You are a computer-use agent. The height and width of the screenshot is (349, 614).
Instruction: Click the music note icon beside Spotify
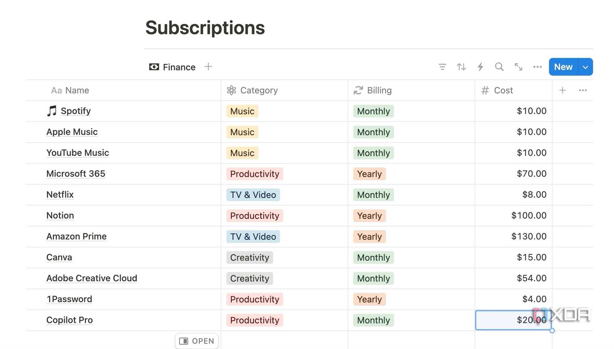(x=51, y=110)
